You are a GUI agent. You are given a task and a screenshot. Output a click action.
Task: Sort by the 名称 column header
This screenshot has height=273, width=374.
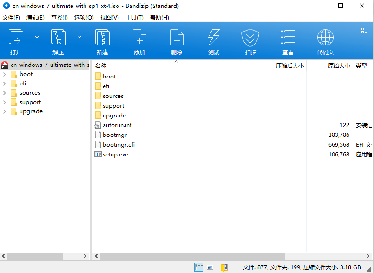tap(176, 65)
